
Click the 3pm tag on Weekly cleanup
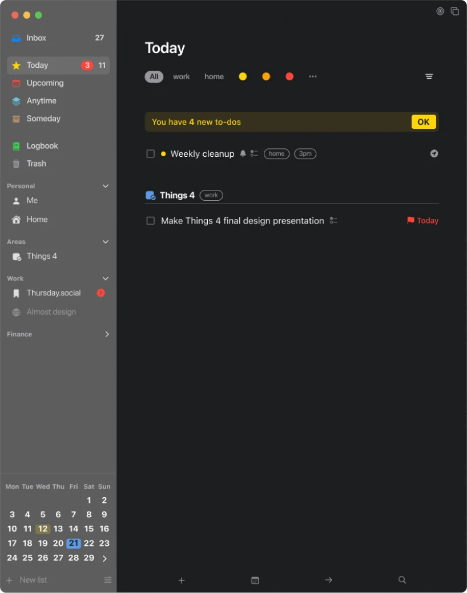pyautogui.click(x=305, y=153)
